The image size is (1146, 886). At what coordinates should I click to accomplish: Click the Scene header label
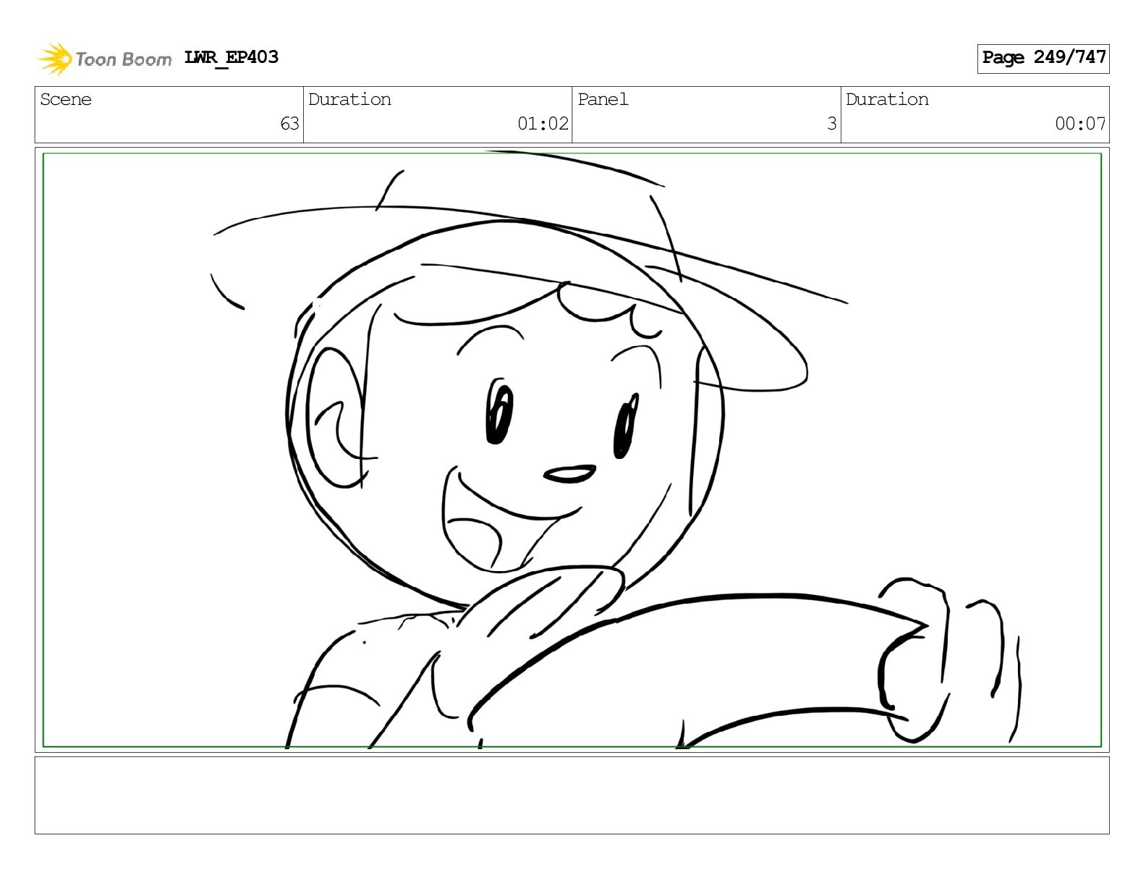(x=66, y=100)
